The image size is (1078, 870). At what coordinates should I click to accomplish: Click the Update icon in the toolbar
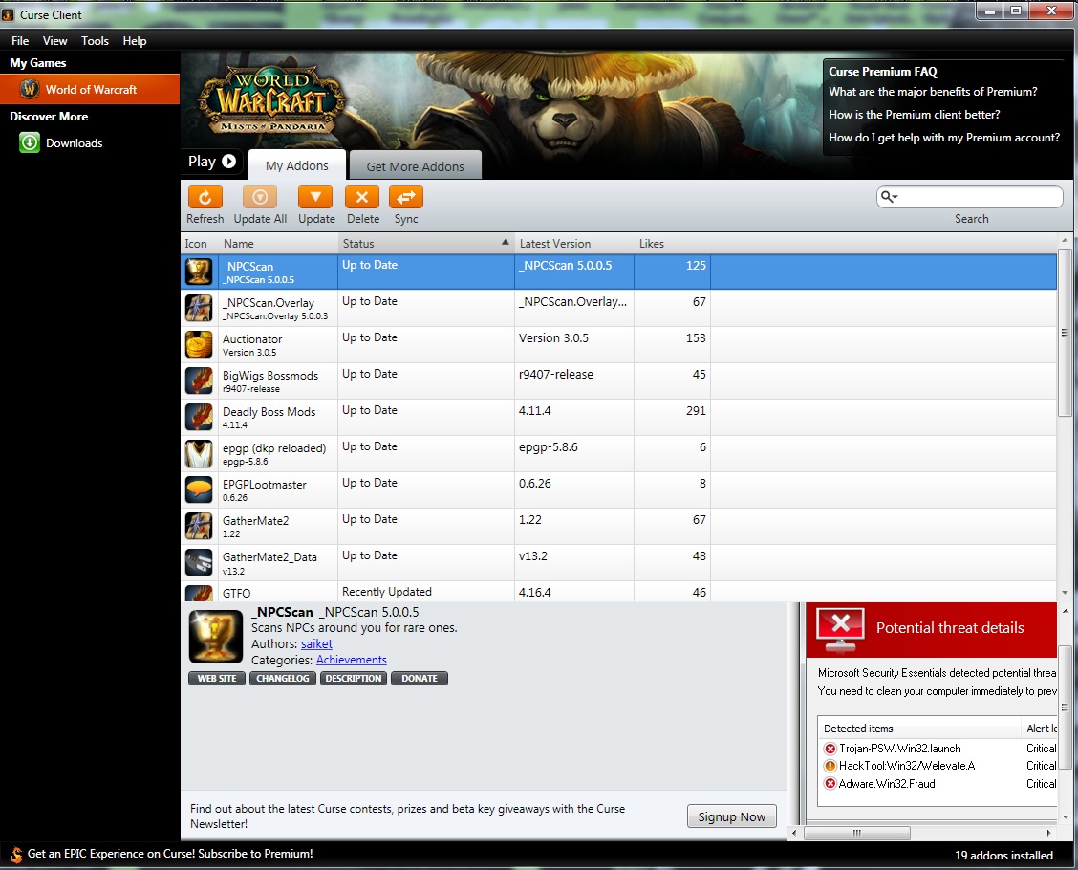coord(315,199)
